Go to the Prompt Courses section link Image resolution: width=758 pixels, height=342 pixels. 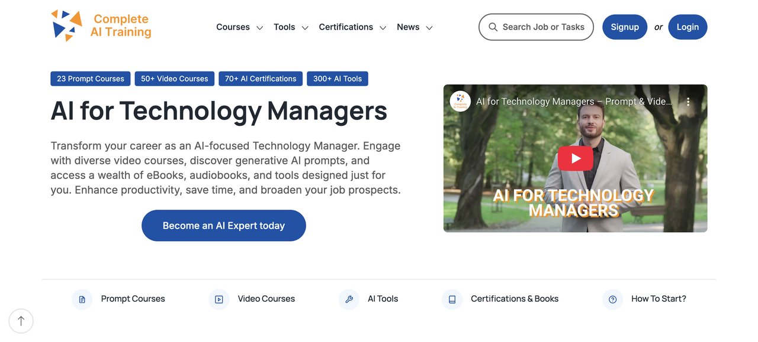[133, 299]
